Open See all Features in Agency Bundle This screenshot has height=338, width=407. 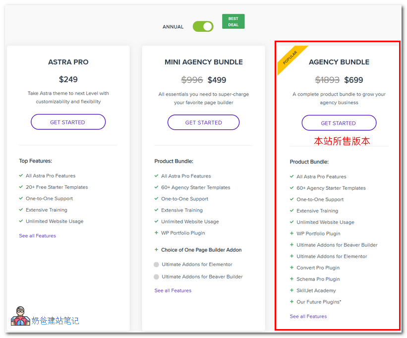(308, 316)
